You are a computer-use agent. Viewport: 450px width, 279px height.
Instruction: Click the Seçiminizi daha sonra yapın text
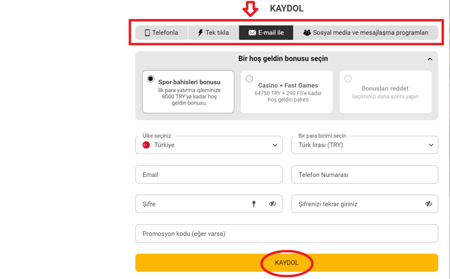[x=385, y=96]
